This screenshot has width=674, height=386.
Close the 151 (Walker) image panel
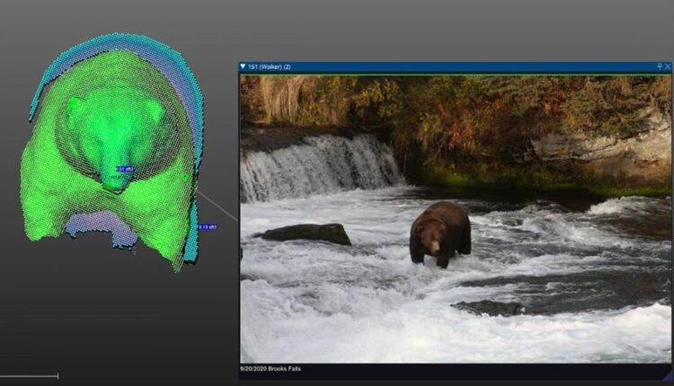pyautogui.click(x=668, y=66)
